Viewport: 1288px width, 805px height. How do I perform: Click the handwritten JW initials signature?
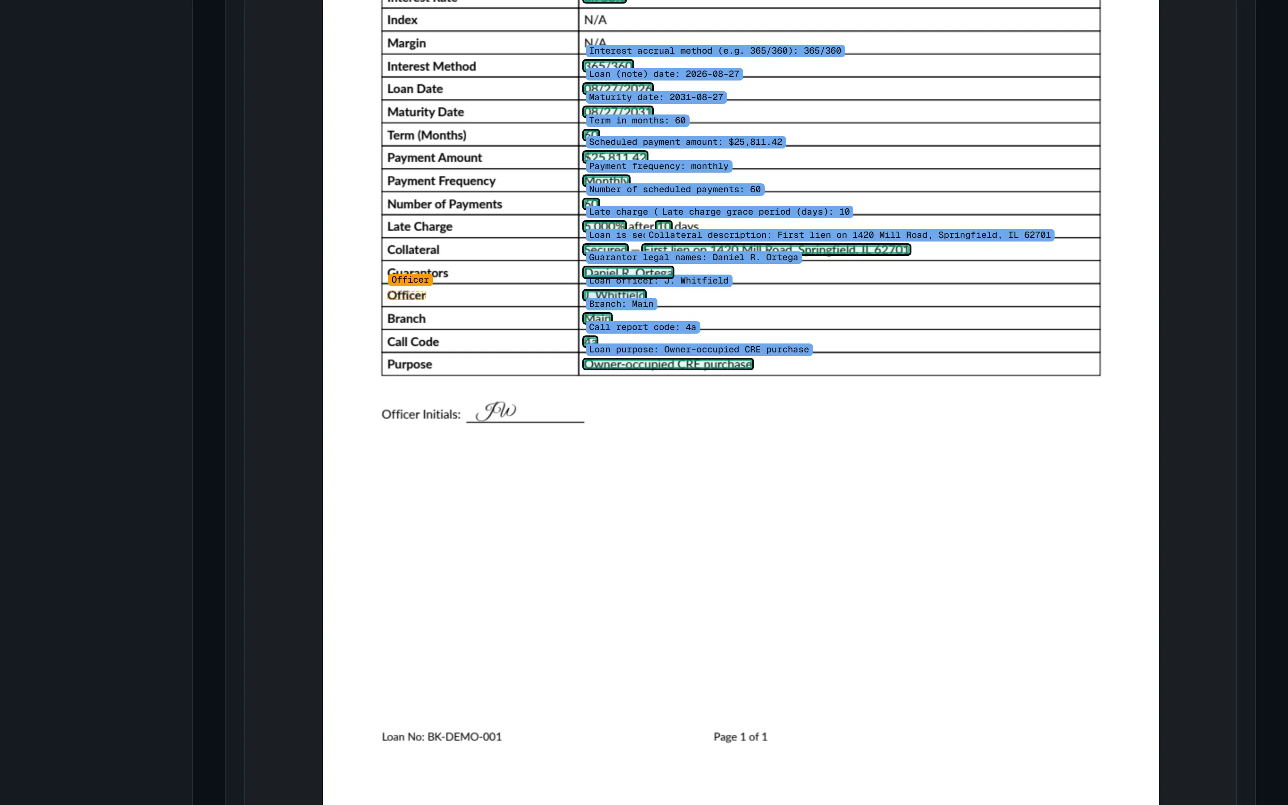[x=496, y=411]
